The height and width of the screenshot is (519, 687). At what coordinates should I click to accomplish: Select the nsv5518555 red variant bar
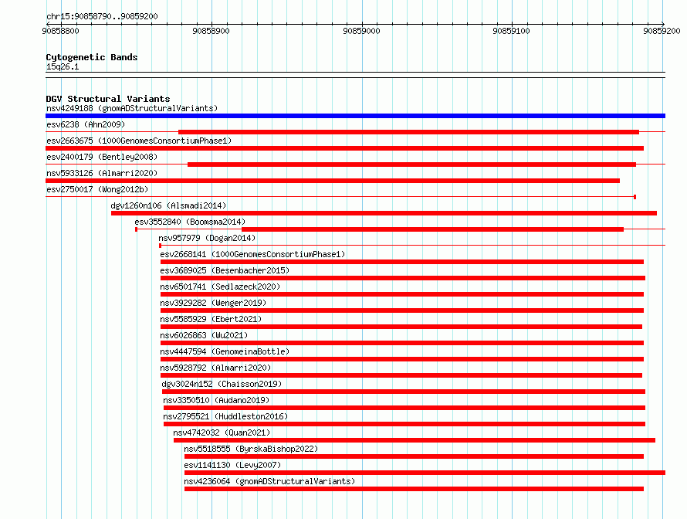tap(414, 456)
